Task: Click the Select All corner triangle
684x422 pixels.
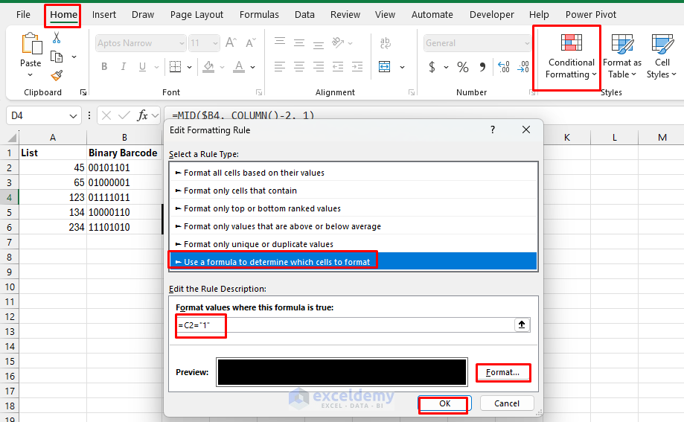Action: (x=12, y=138)
